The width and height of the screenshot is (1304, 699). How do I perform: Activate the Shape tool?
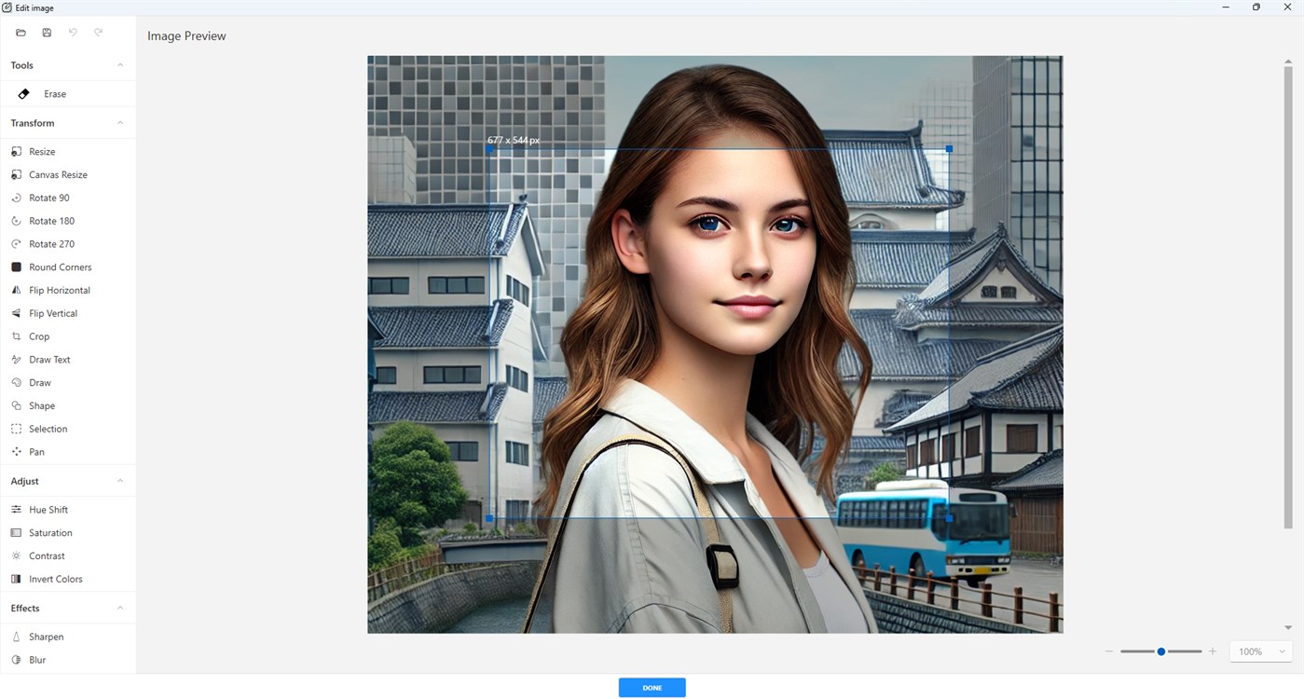point(40,404)
